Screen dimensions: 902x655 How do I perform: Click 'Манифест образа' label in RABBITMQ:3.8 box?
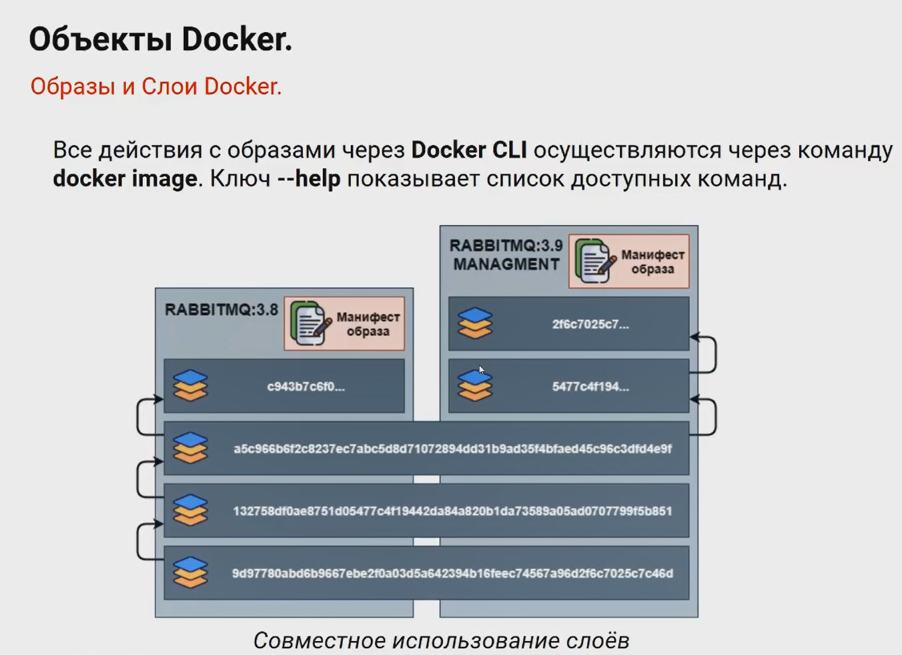(x=368, y=324)
